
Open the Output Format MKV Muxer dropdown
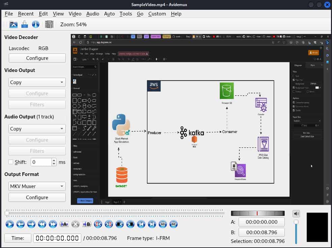[37, 186]
